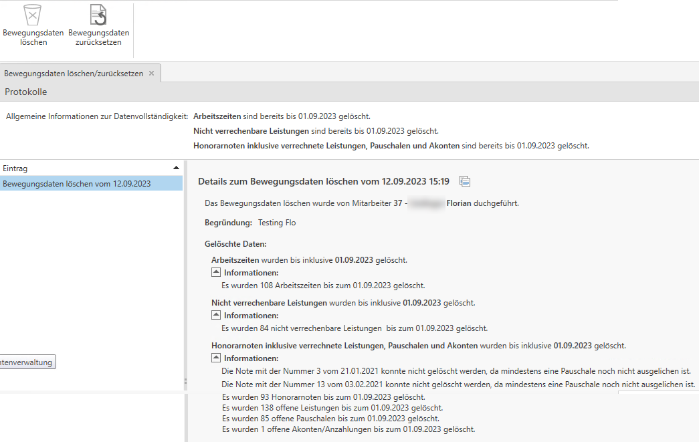Select entry Bewegungsdaten löschen vom 12.09.2023
This screenshot has width=699, height=442.
click(x=77, y=184)
